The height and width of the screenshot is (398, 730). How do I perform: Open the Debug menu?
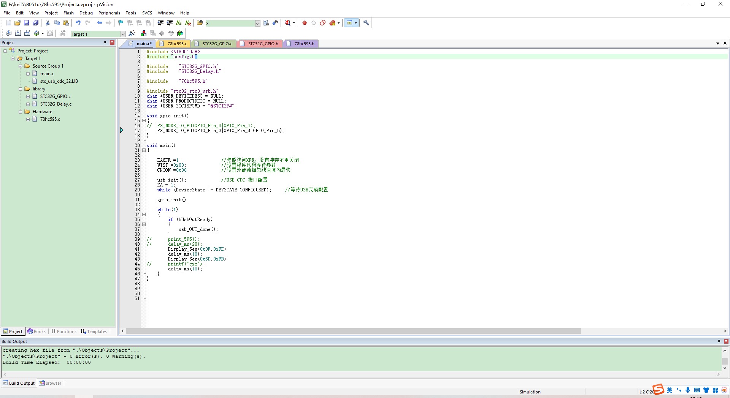click(x=86, y=13)
